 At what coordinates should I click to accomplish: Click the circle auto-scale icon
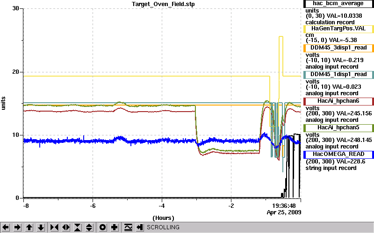point(103,227)
